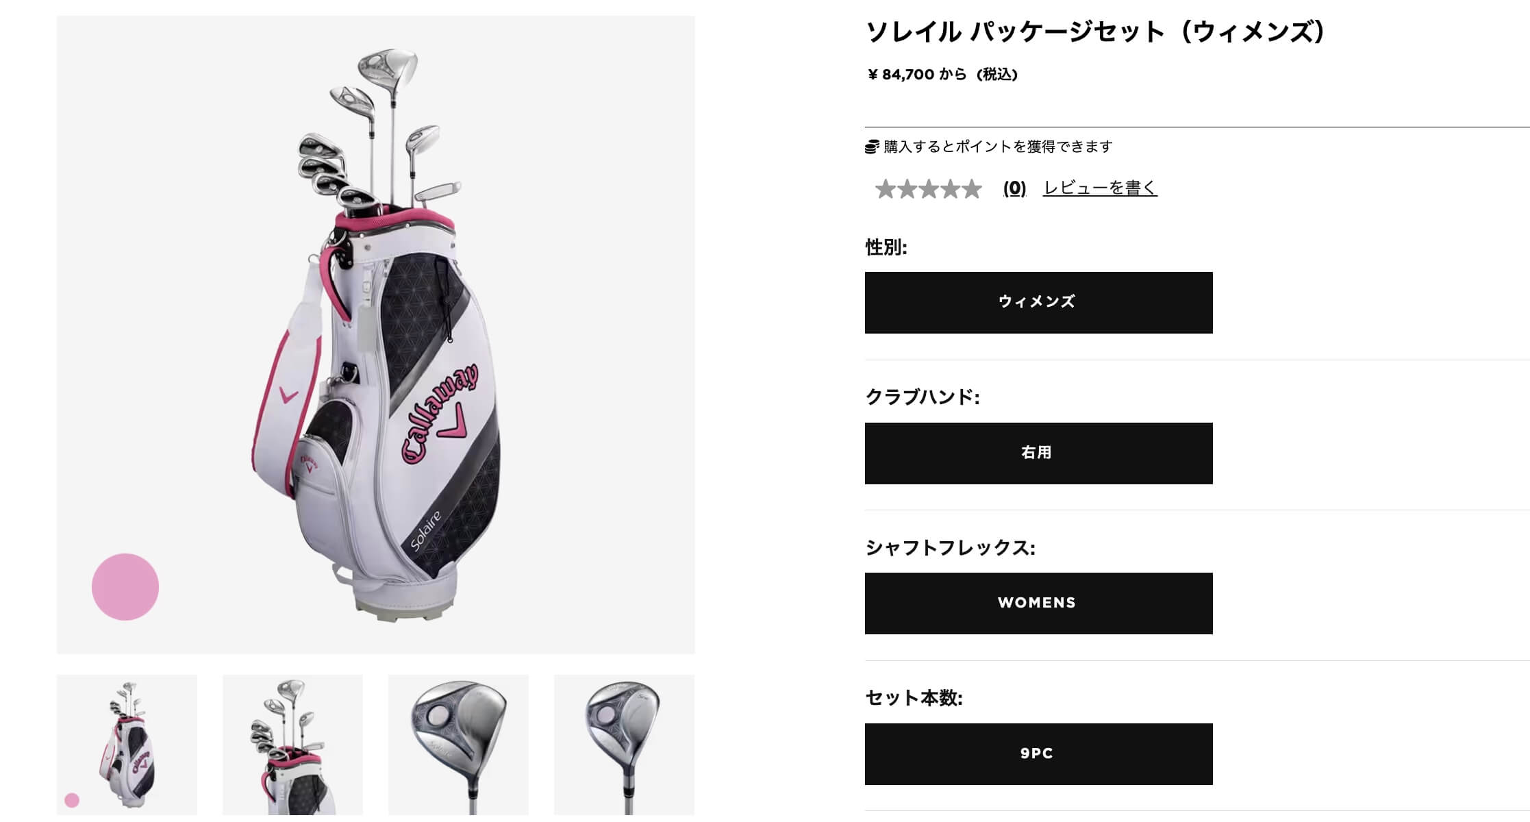Viewport: 1530px width, 822px height.
Task: Click the first rating star
Action: coord(886,188)
